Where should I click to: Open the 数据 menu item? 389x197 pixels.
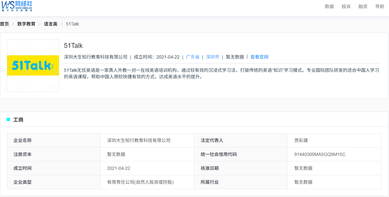(329, 6)
